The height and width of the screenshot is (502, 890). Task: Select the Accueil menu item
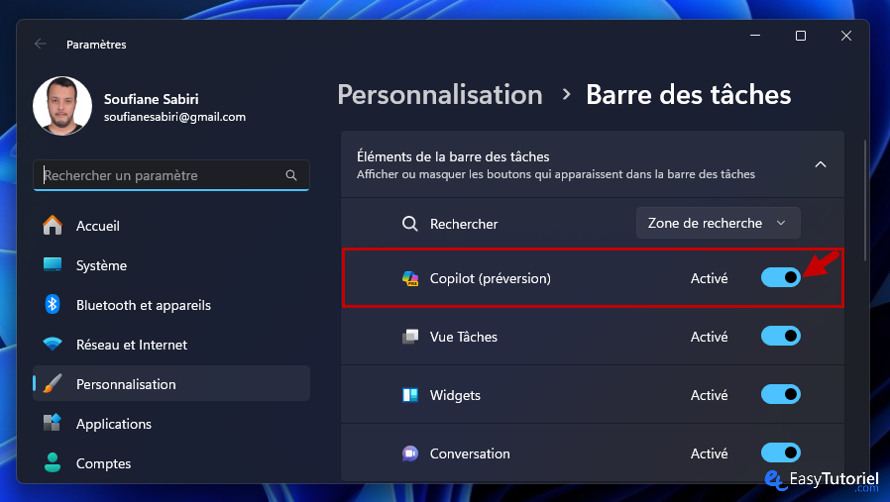[171, 226]
